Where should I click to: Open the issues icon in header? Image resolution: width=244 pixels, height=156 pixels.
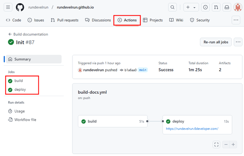pyautogui.click(x=205, y=7)
